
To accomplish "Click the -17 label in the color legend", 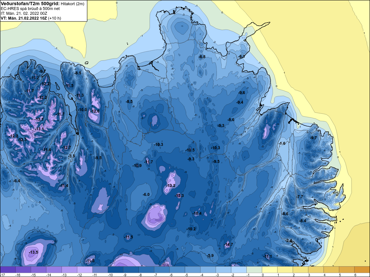I will pyautogui.click(x=2, y=275).
